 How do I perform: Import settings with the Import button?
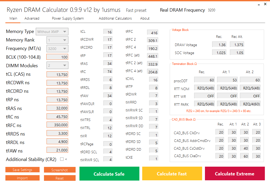coord(22,178)
